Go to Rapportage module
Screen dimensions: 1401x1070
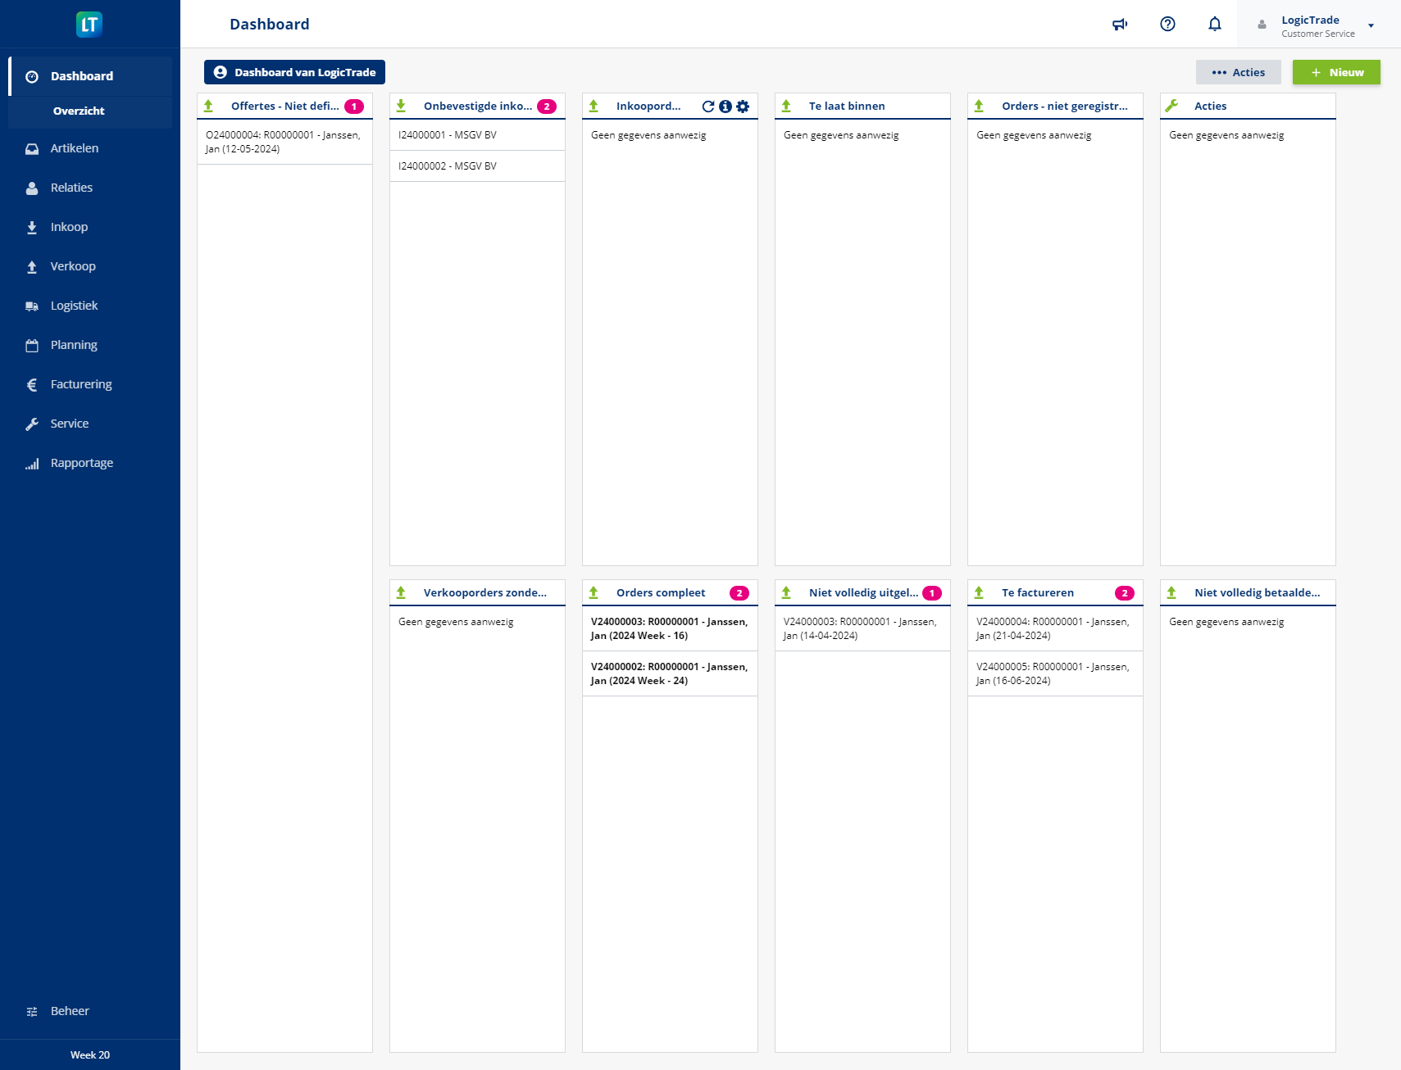(90, 463)
